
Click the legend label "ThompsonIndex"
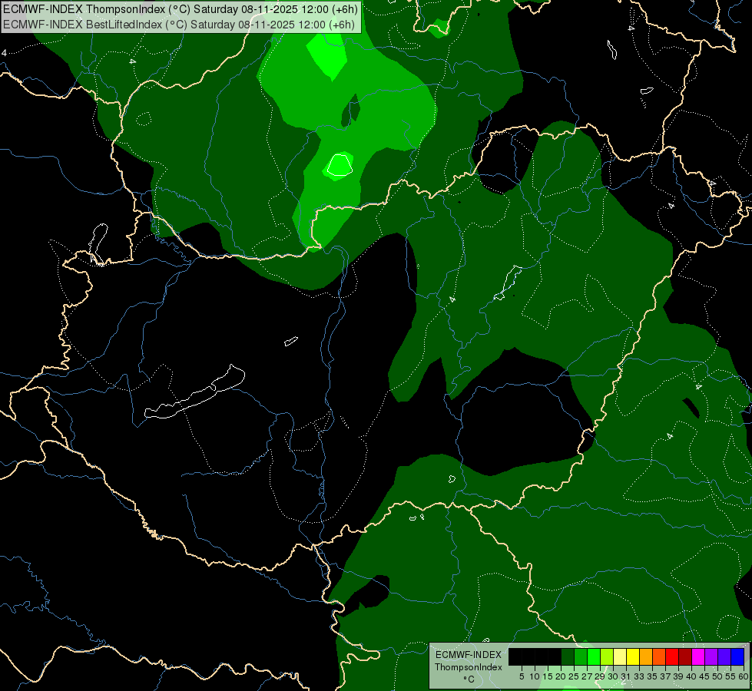coord(468,667)
